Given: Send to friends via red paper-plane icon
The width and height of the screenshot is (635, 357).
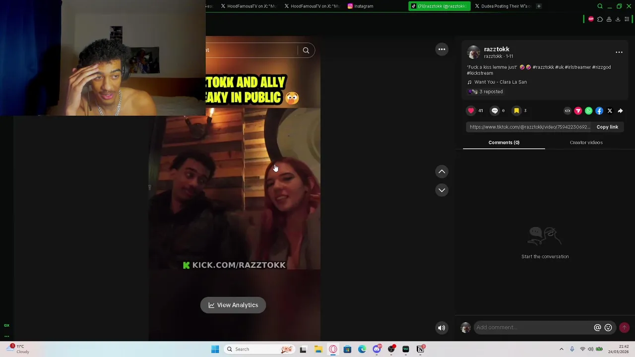Looking at the screenshot, I should 578,111.
